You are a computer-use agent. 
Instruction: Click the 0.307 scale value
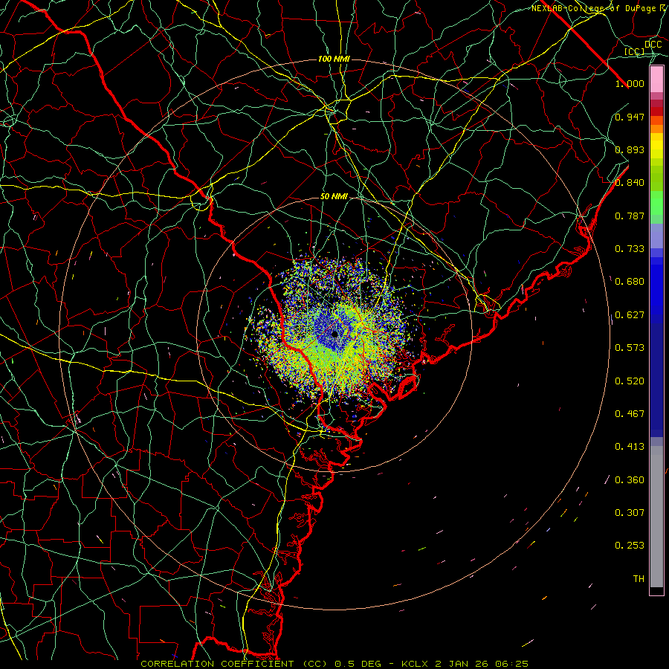pyautogui.click(x=630, y=513)
